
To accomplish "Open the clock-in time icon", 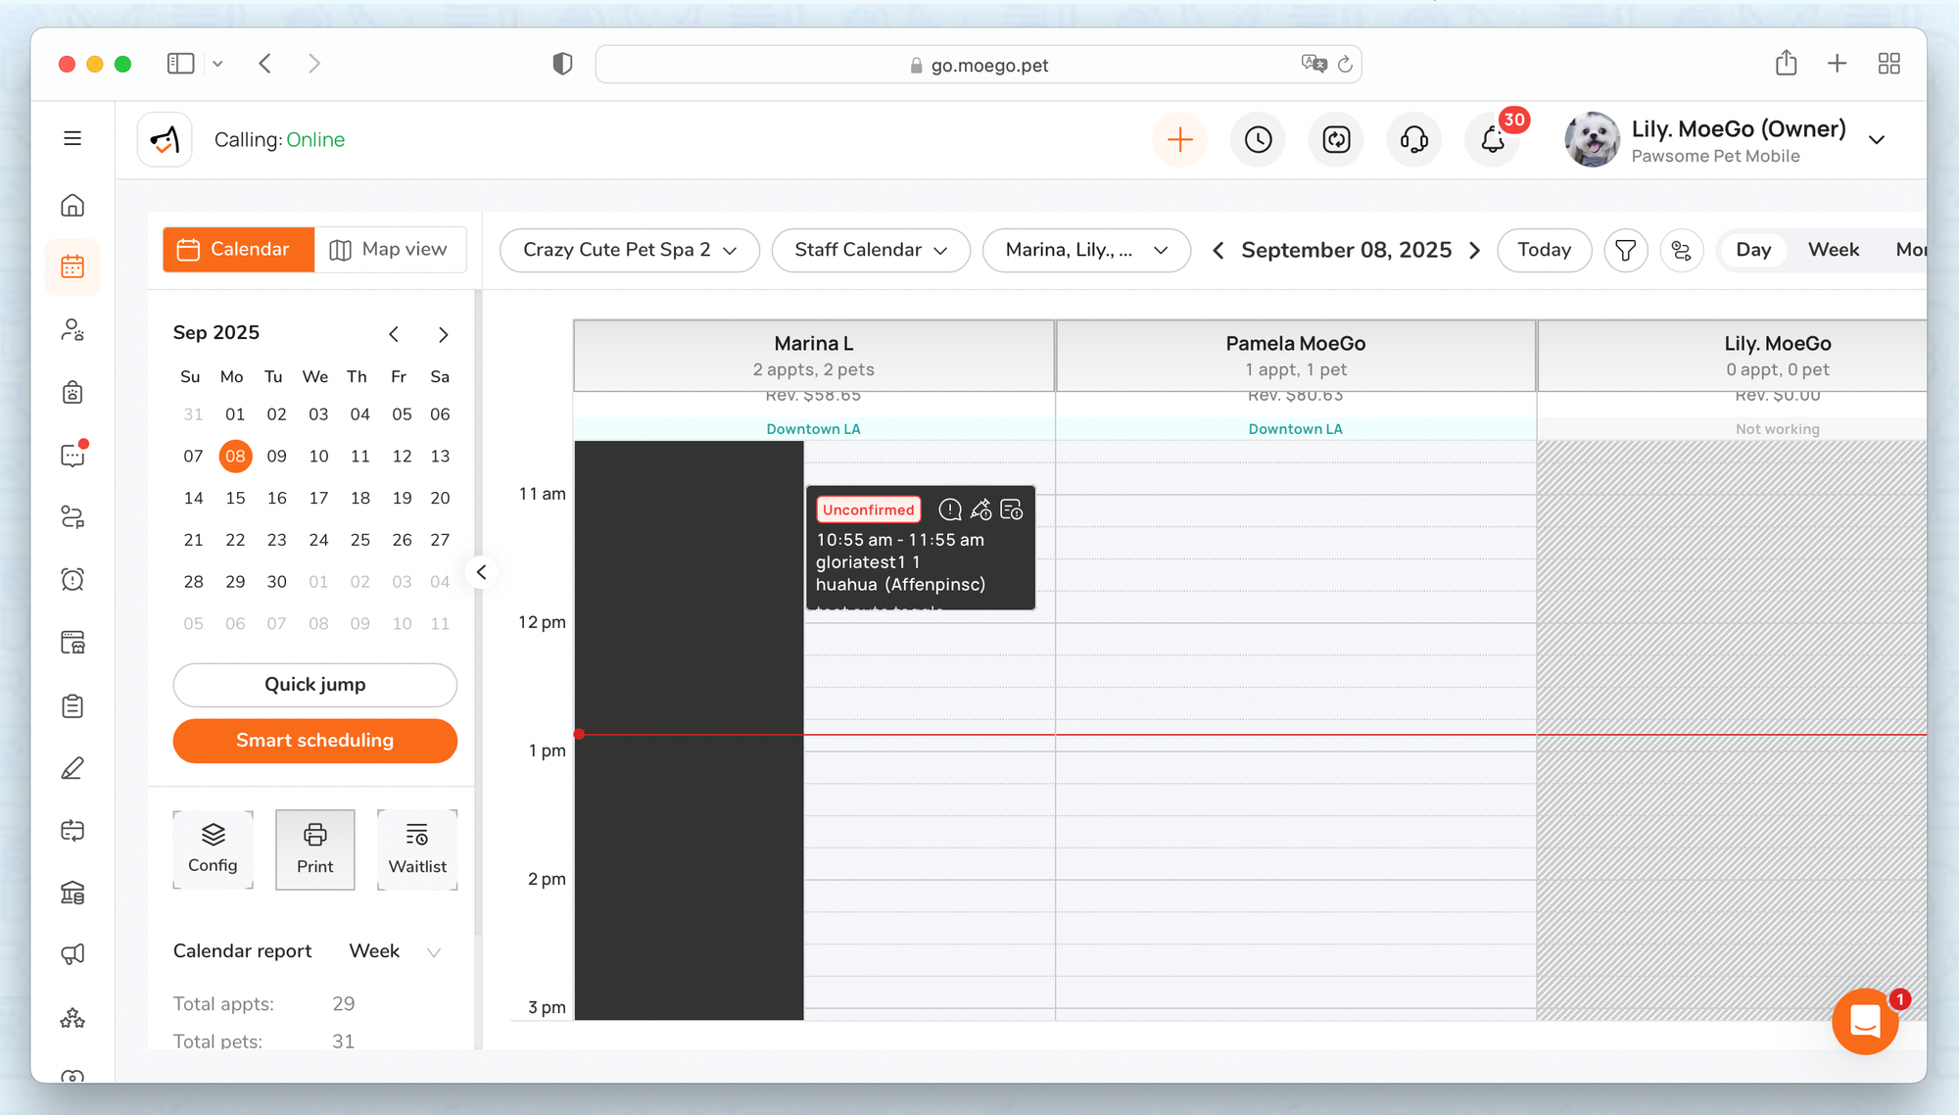I will pos(1258,140).
